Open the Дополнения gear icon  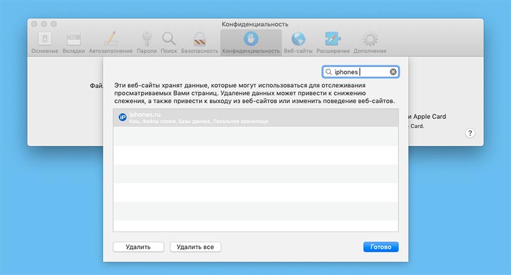click(x=370, y=39)
